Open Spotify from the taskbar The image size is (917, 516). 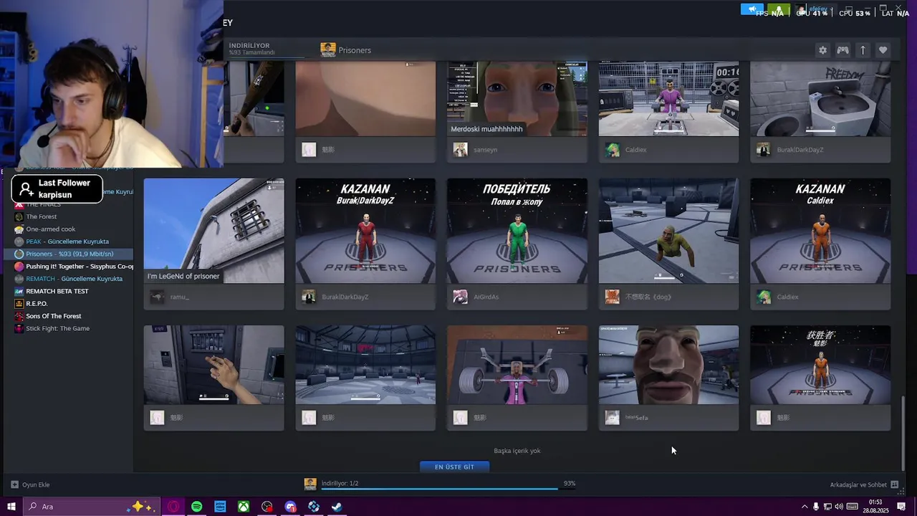pos(196,507)
